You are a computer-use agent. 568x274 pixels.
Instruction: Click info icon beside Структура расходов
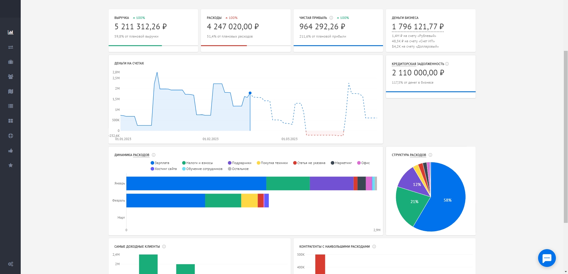tap(430, 155)
